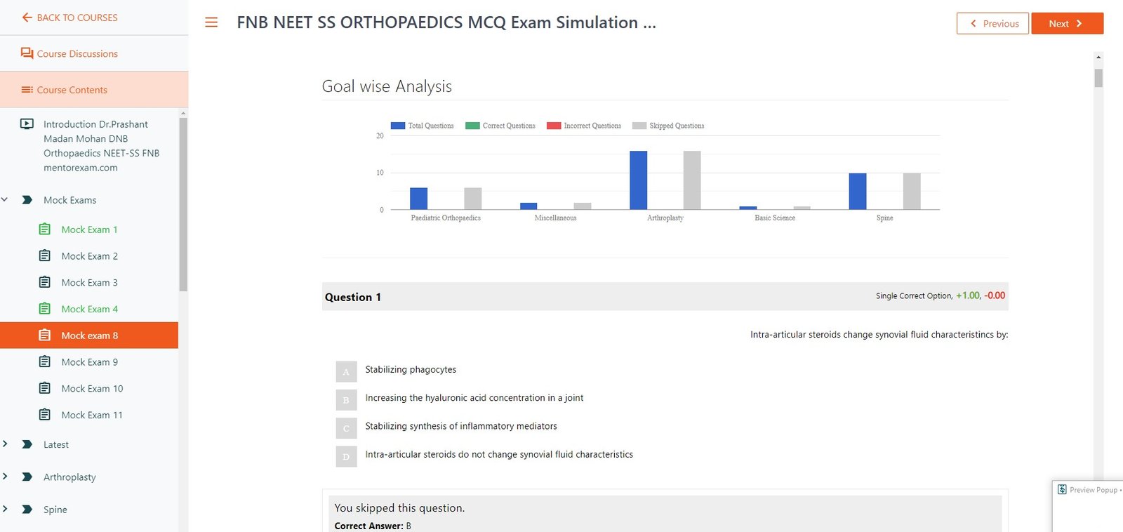Open Mock Exam 9
Viewport: 1123px width, 532px height.
[89, 362]
